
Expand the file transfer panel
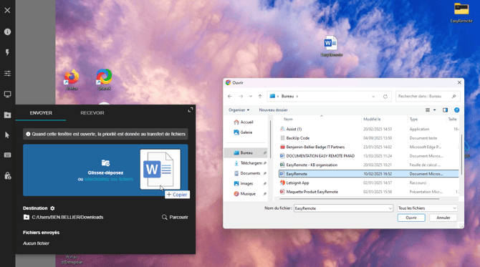[191, 110]
